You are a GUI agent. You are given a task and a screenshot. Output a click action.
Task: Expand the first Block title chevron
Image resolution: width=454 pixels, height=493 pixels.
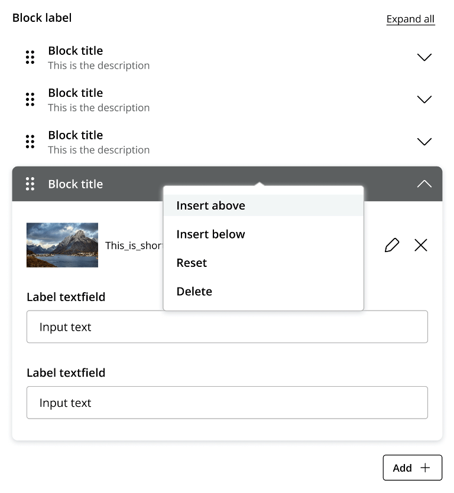[x=424, y=57]
